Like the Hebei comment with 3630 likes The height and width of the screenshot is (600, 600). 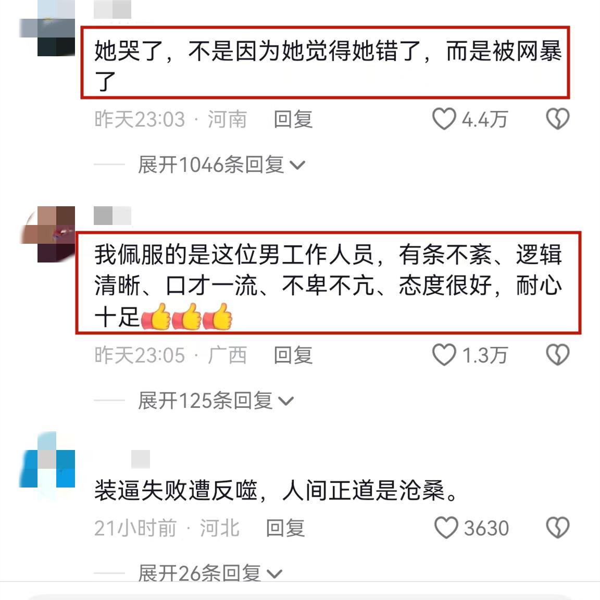pyautogui.click(x=446, y=528)
